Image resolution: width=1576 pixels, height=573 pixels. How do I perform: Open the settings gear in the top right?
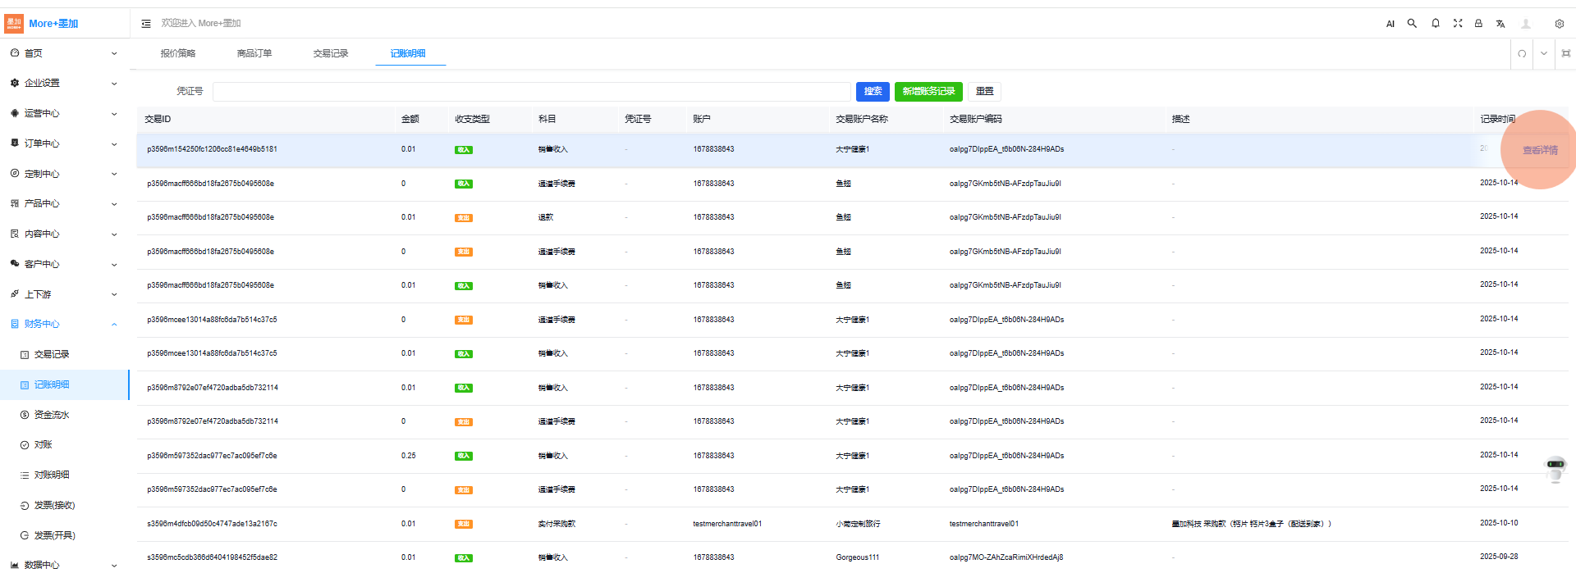1559,24
